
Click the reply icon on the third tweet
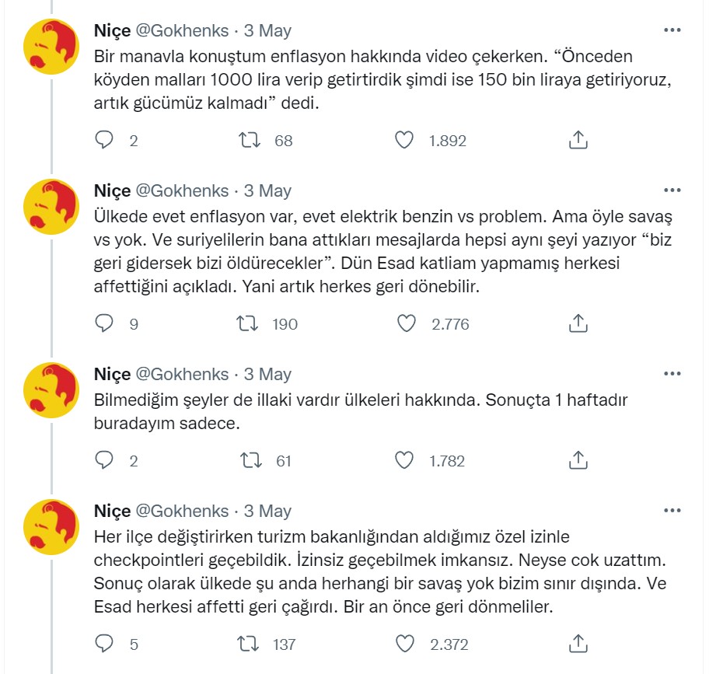click(x=104, y=460)
